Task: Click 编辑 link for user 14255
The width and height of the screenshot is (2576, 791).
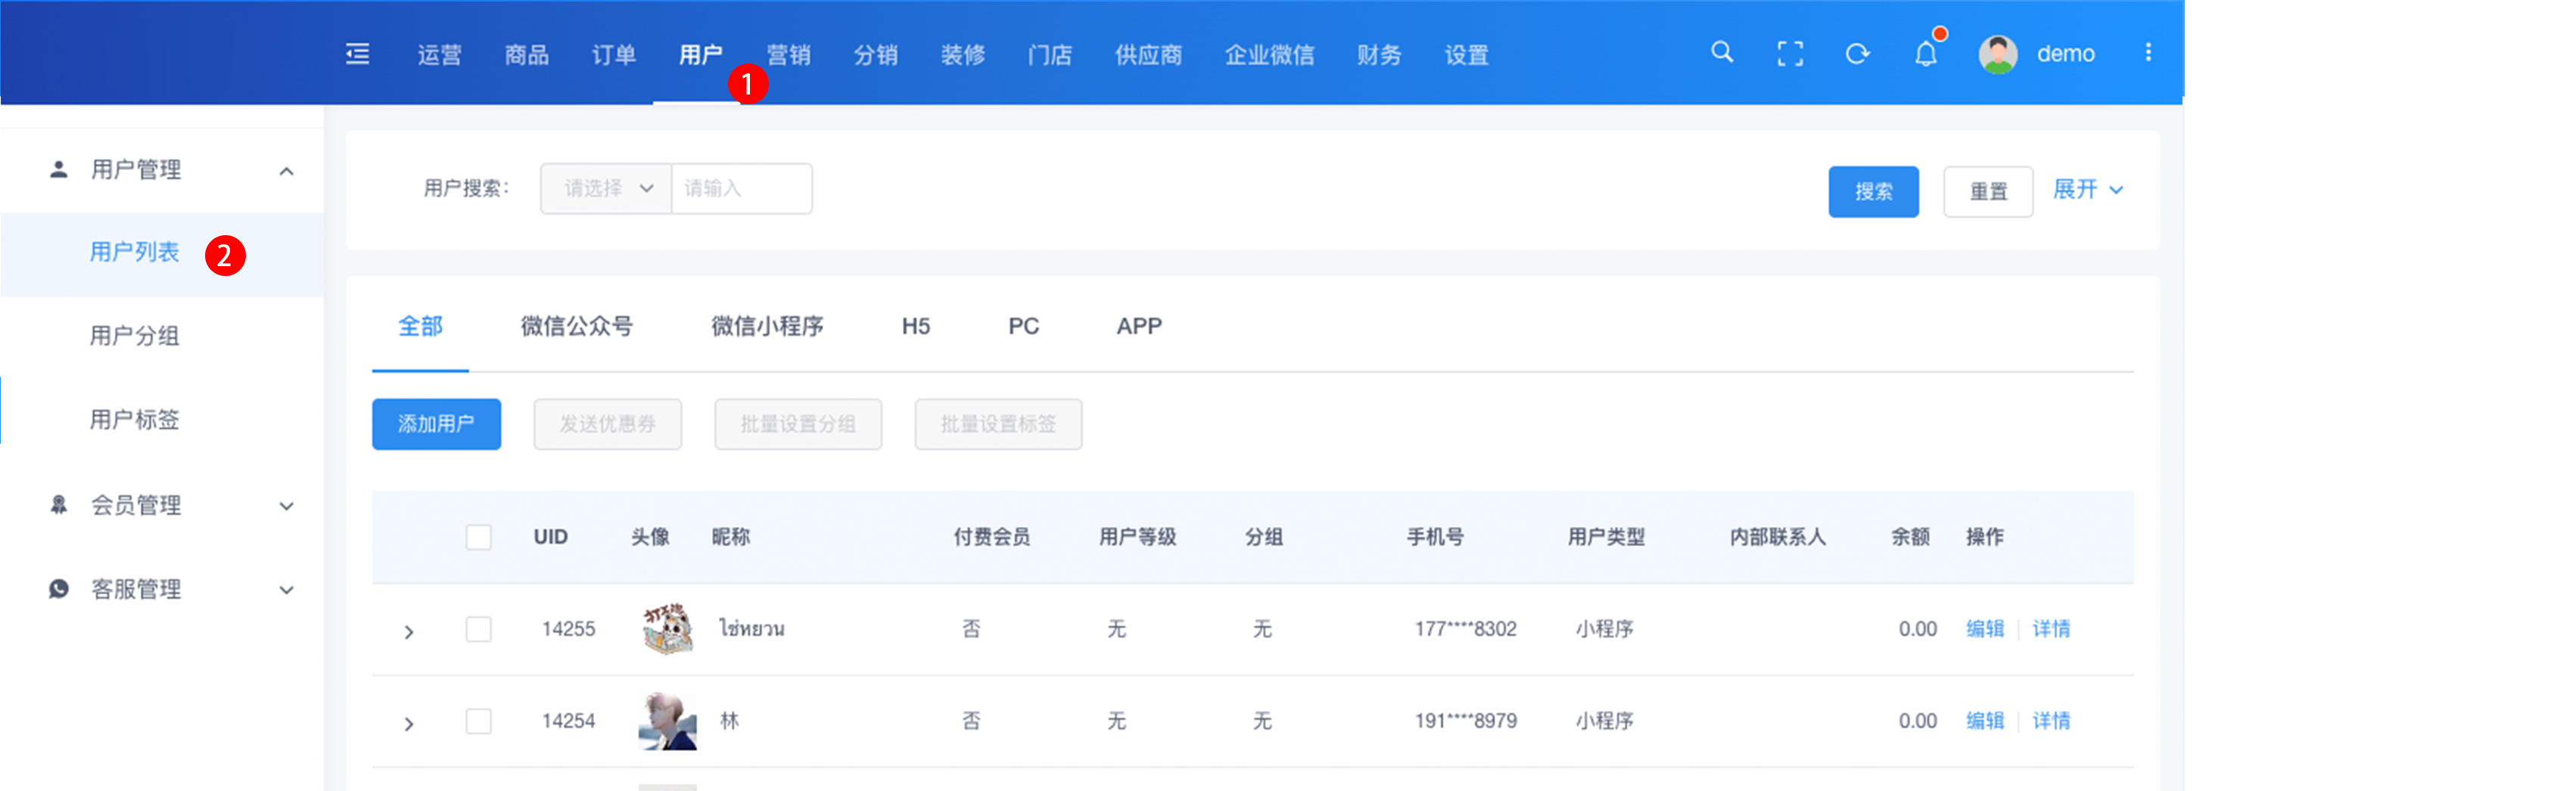Action: pos(1984,629)
